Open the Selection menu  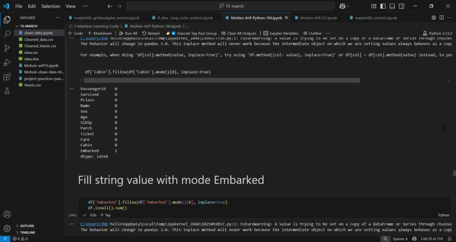[51, 6]
